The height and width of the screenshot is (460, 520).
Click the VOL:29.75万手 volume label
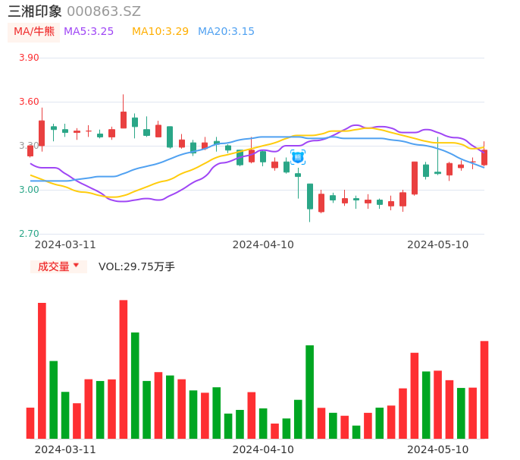pos(136,266)
